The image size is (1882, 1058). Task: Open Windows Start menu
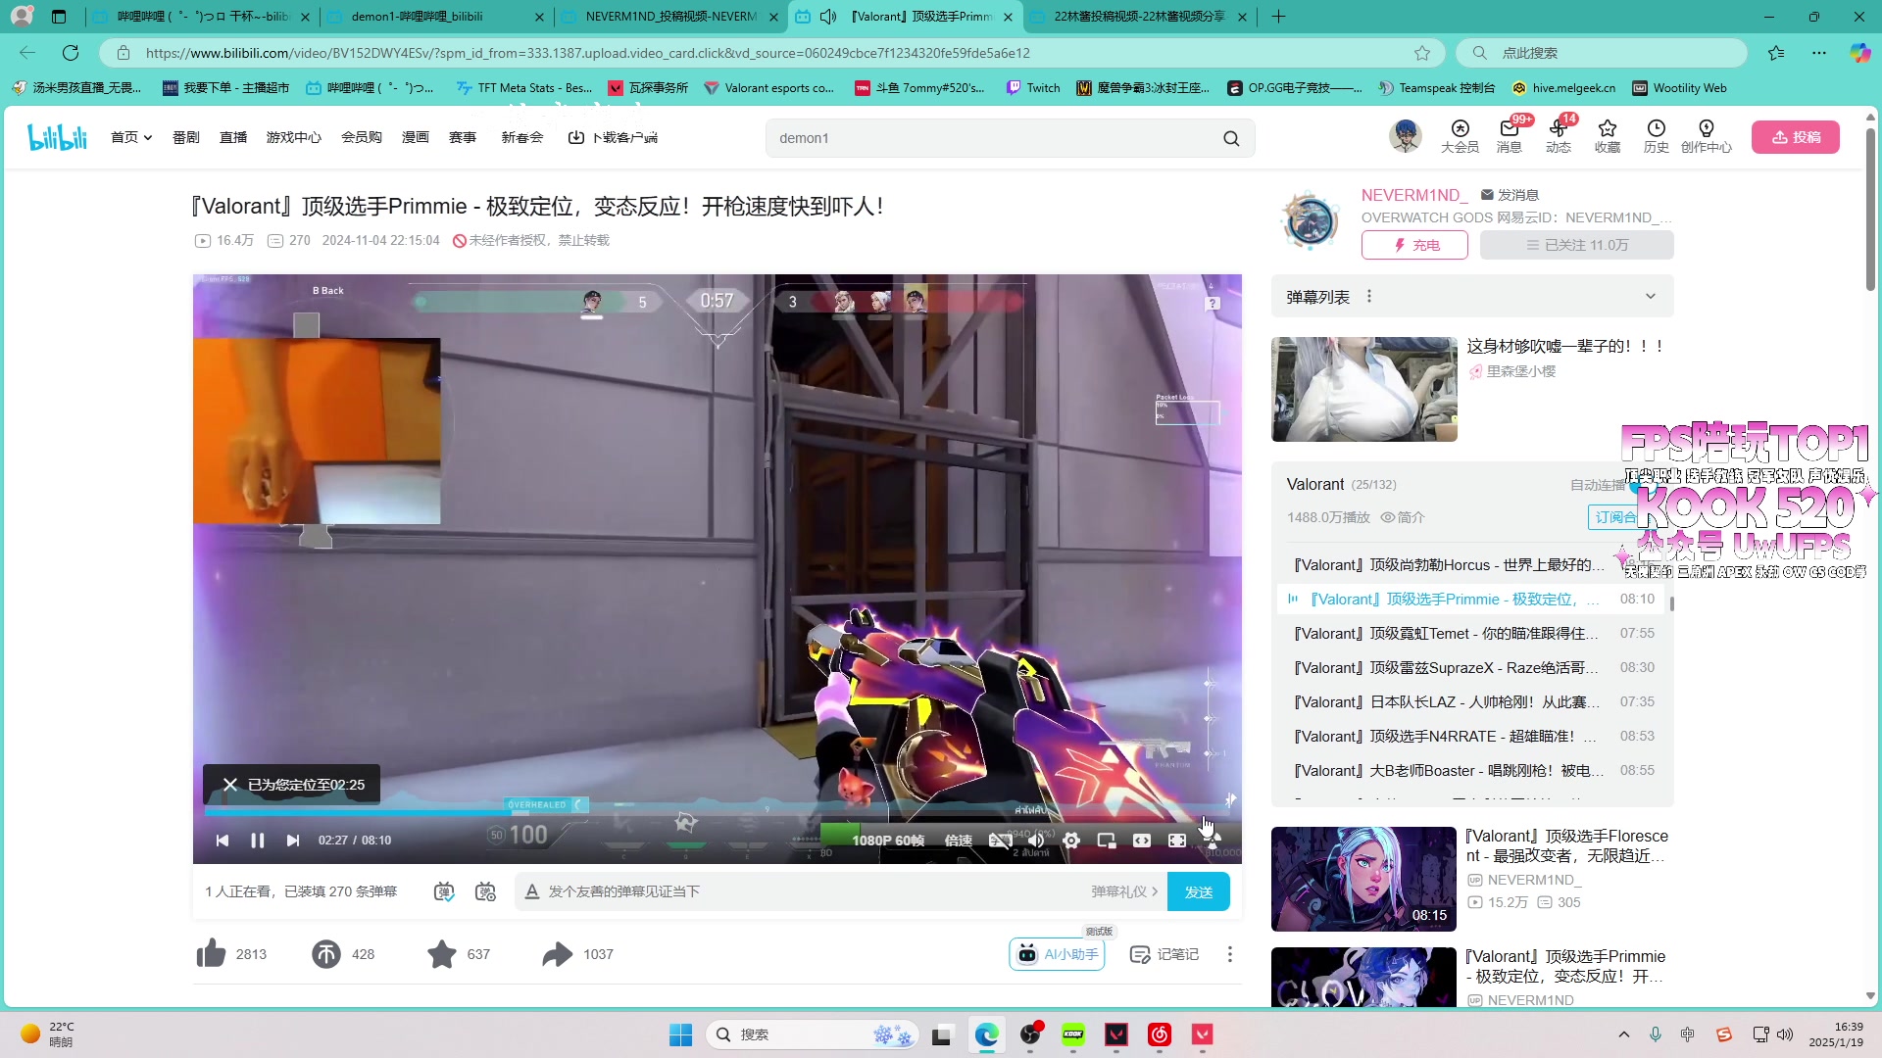[680, 1034]
